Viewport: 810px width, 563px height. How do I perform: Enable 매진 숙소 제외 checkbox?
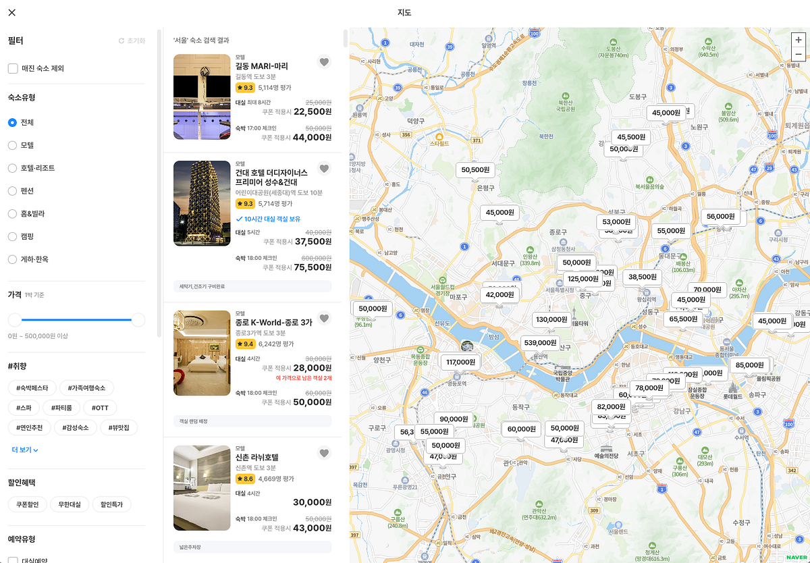pyautogui.click(x=13, y=68)
